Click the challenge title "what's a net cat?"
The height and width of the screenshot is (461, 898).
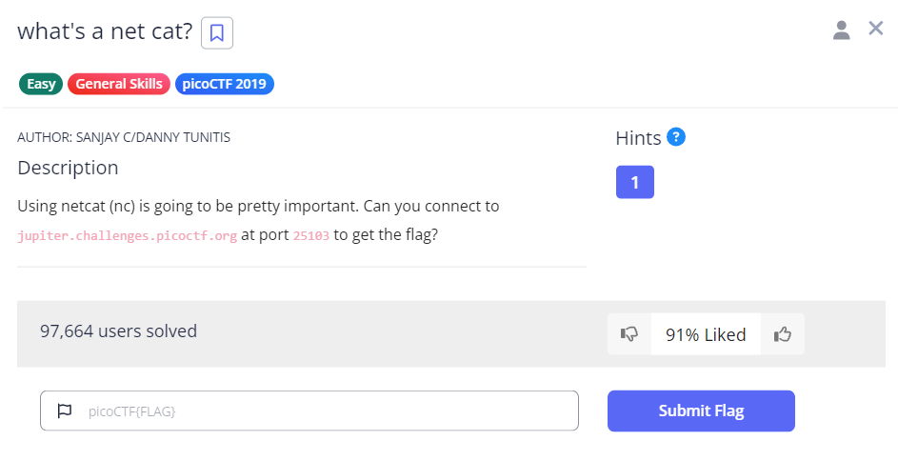coord(105,31)
